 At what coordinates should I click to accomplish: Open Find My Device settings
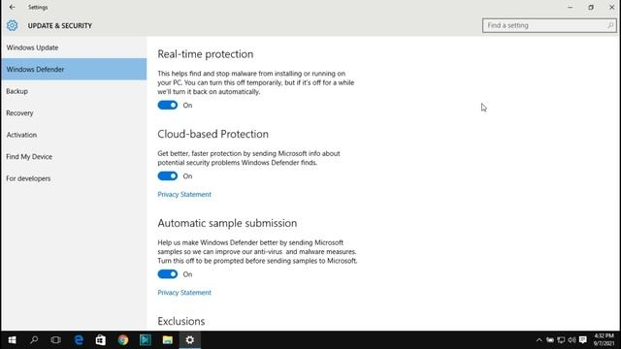(74, 157)
